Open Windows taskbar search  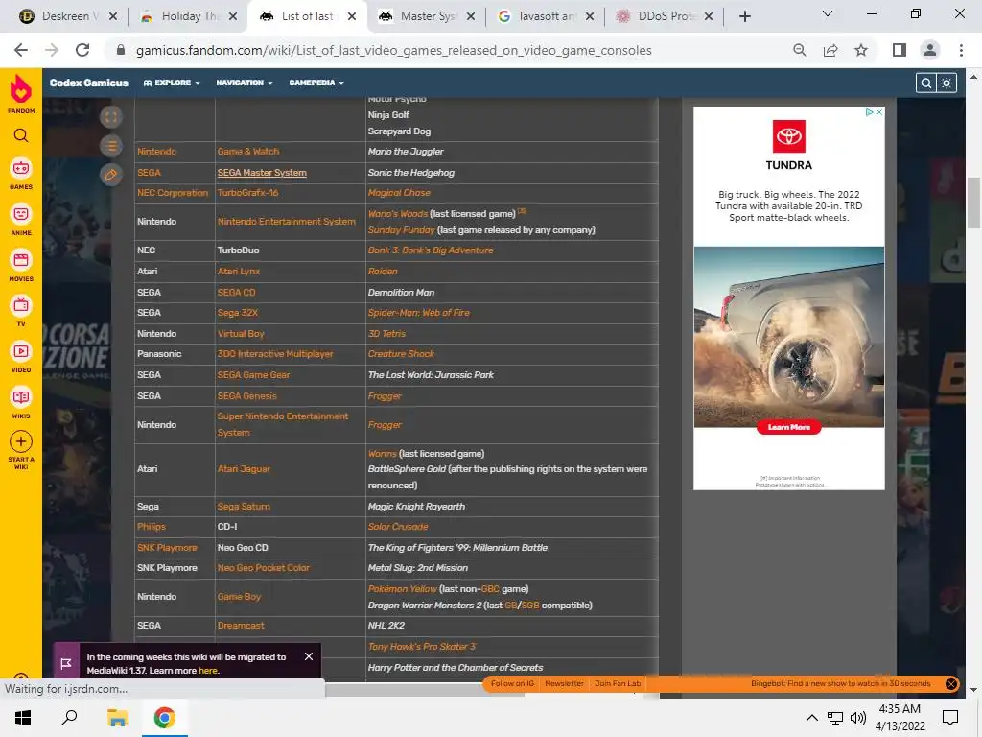click(x=69, y=718)
